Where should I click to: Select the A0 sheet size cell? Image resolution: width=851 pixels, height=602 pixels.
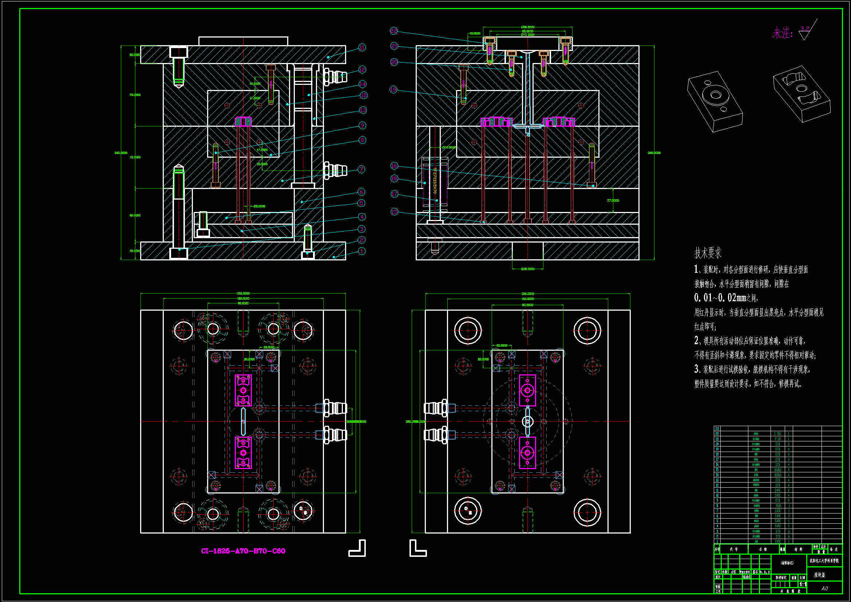[824, 588]
